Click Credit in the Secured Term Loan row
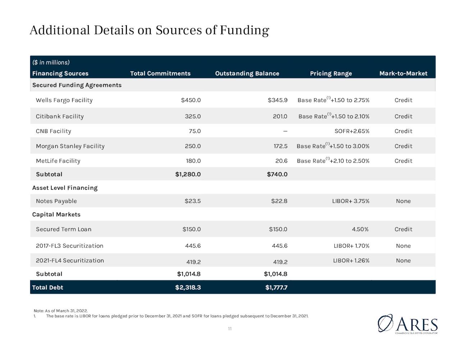The image size is (460, 345). [x=403, y=229]
